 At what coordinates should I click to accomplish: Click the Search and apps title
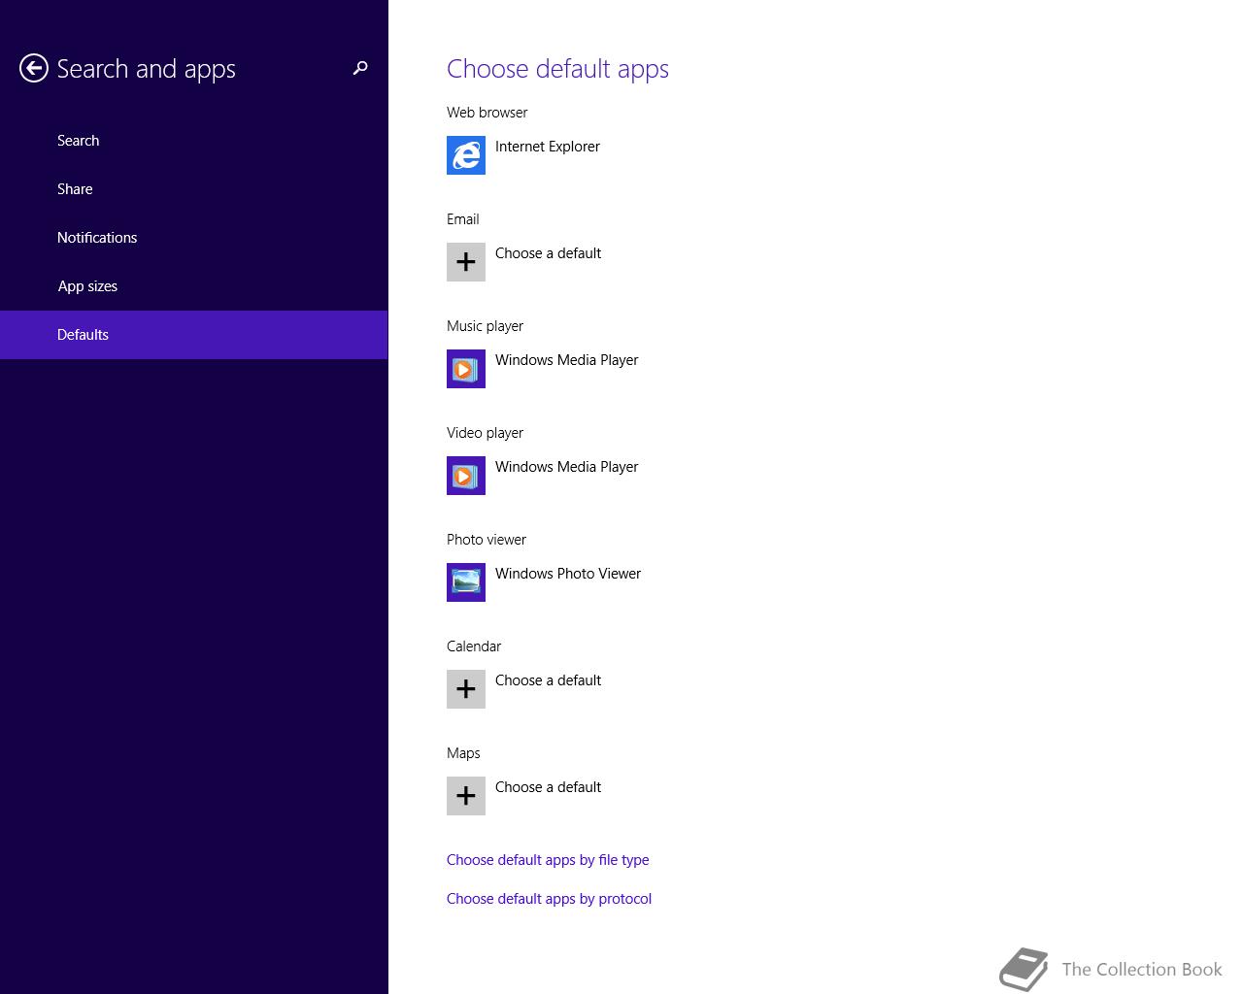click(x=146, y=69)
